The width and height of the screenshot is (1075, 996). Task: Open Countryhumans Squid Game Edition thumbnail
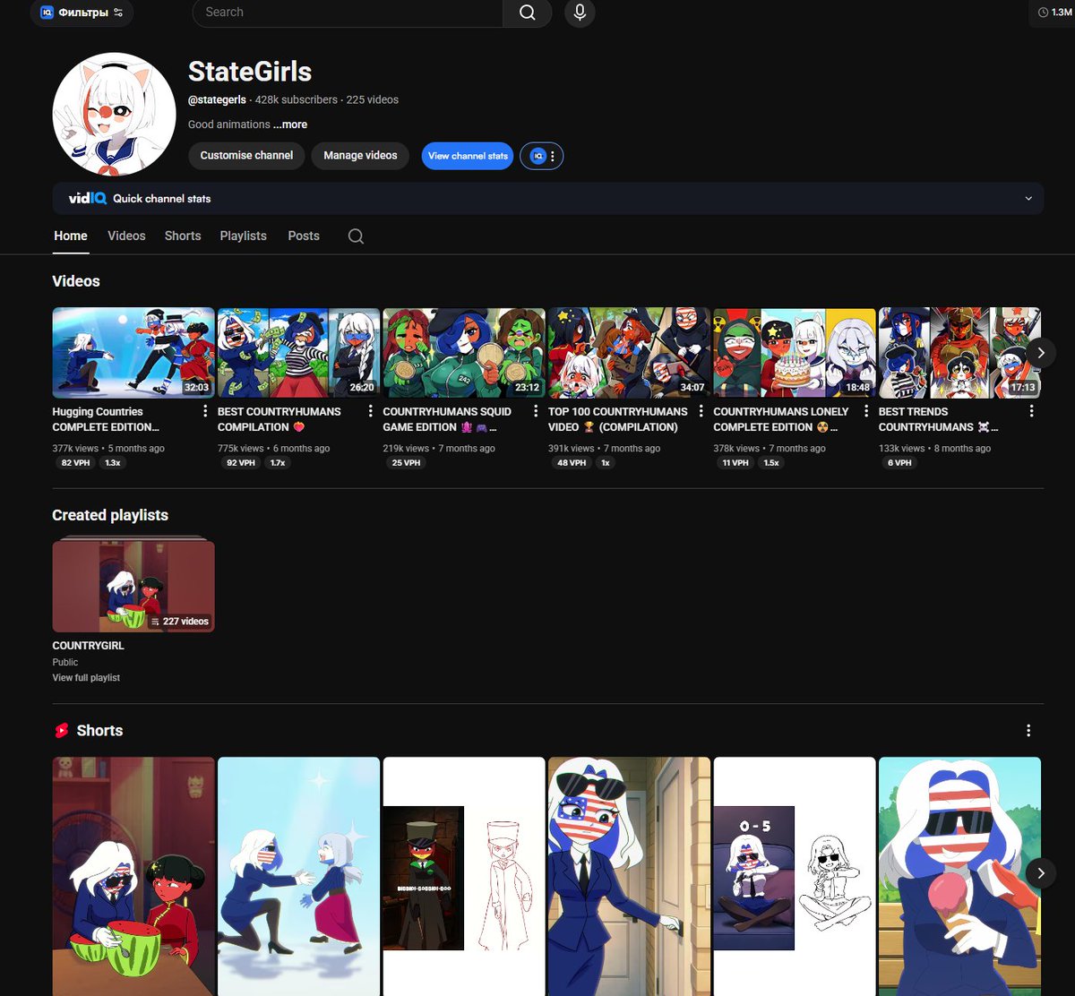click(x=464, y=353)
